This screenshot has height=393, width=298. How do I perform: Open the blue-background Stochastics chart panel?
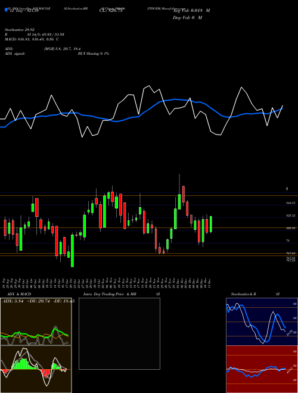coord(262,322)
